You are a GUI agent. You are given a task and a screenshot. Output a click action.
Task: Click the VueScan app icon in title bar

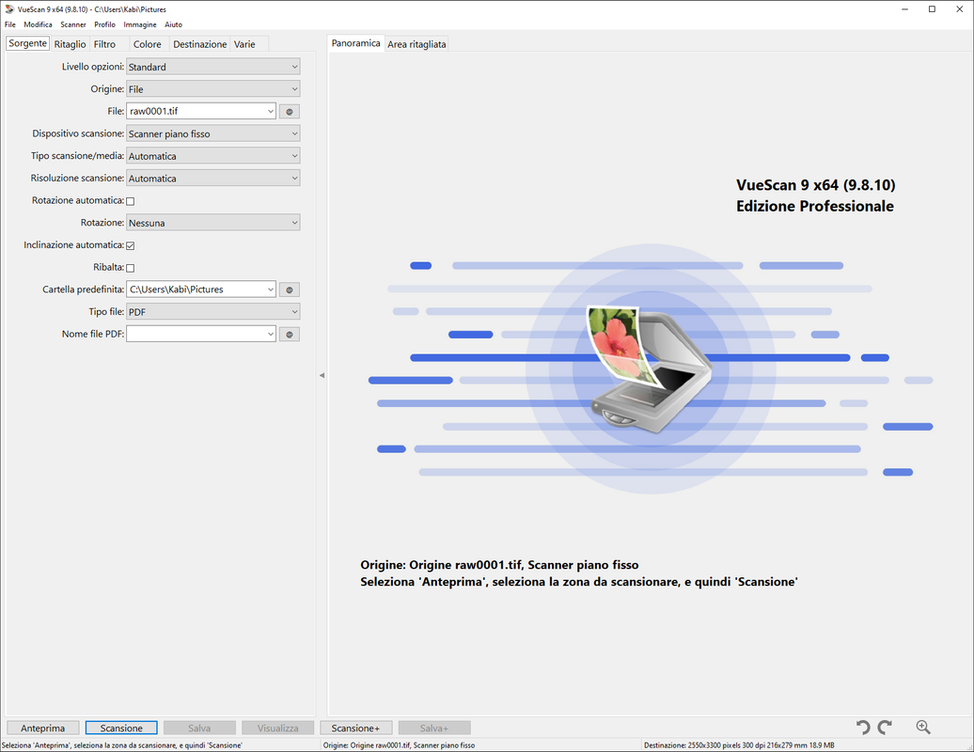pos(8,9)
